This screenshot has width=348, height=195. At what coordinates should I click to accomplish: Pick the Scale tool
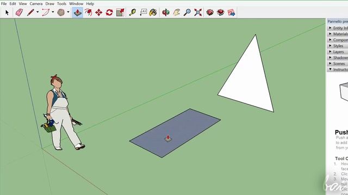[x=120, y=12]
